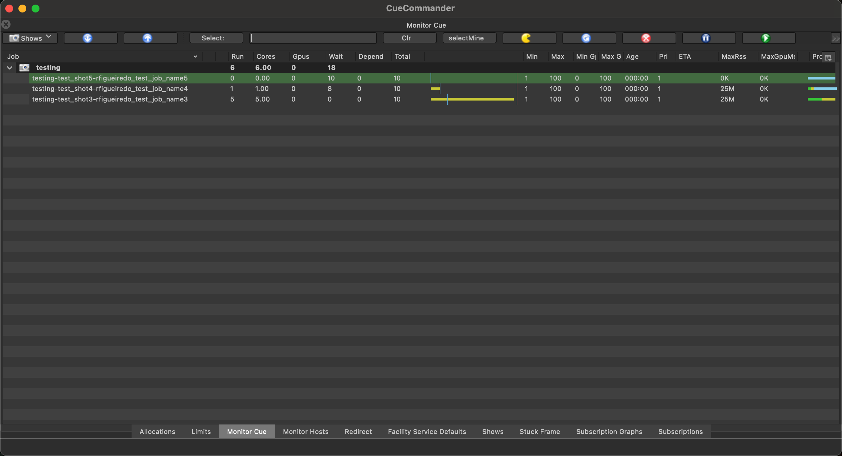Viewport: 842px width, 456px height.
Task: Click the blue down-arrow toolbar button
Action: [x=90, y=38]
